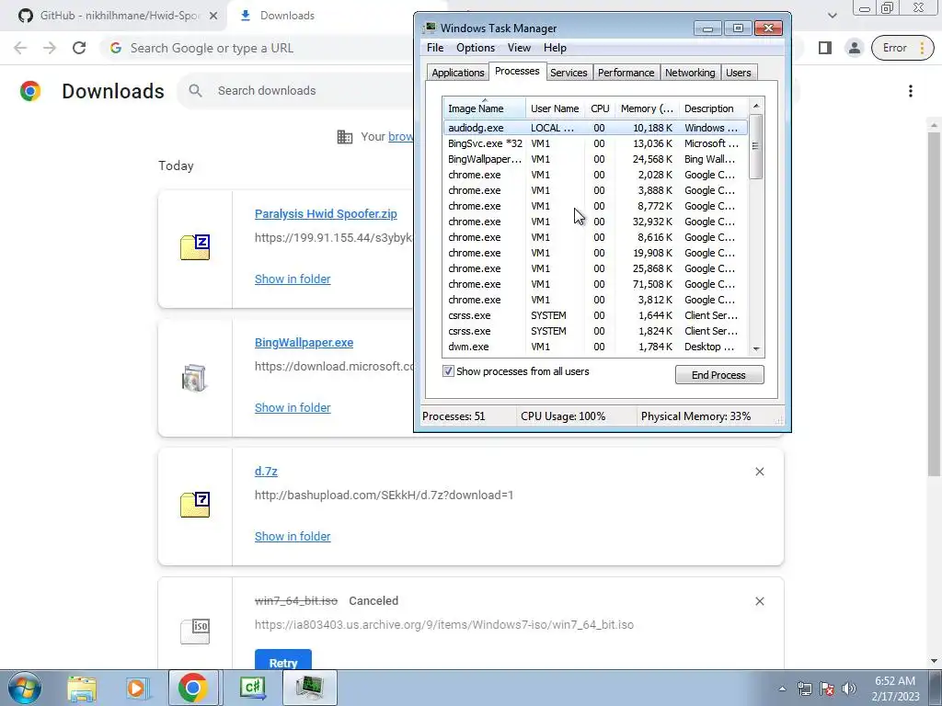Open Downloads page more-actions menu
942x706 pixels.
910,91
